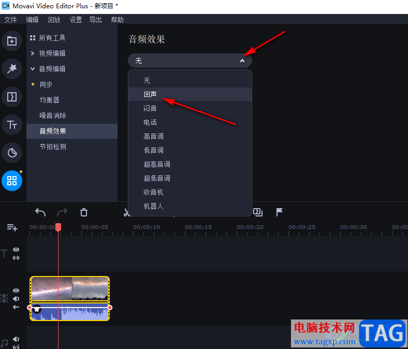Mute the video track speaker
The width and height of the screenshot is (408, 349).
16,299
